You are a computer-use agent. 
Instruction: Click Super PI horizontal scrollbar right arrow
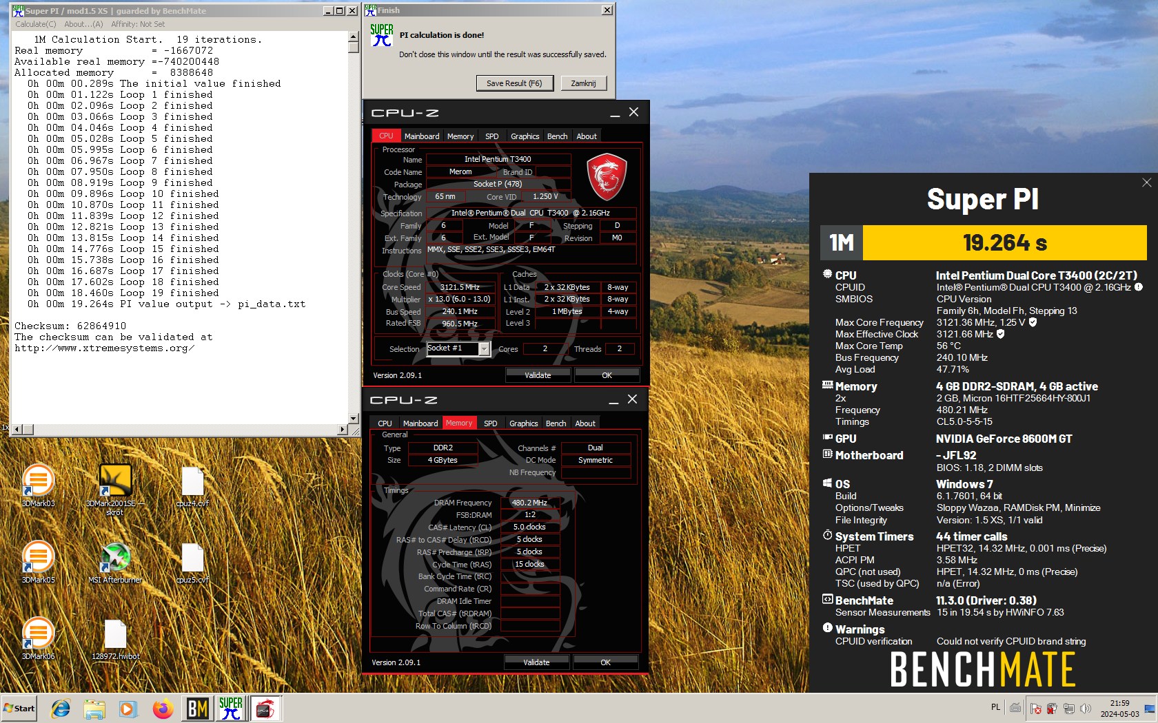click(343, 430)
